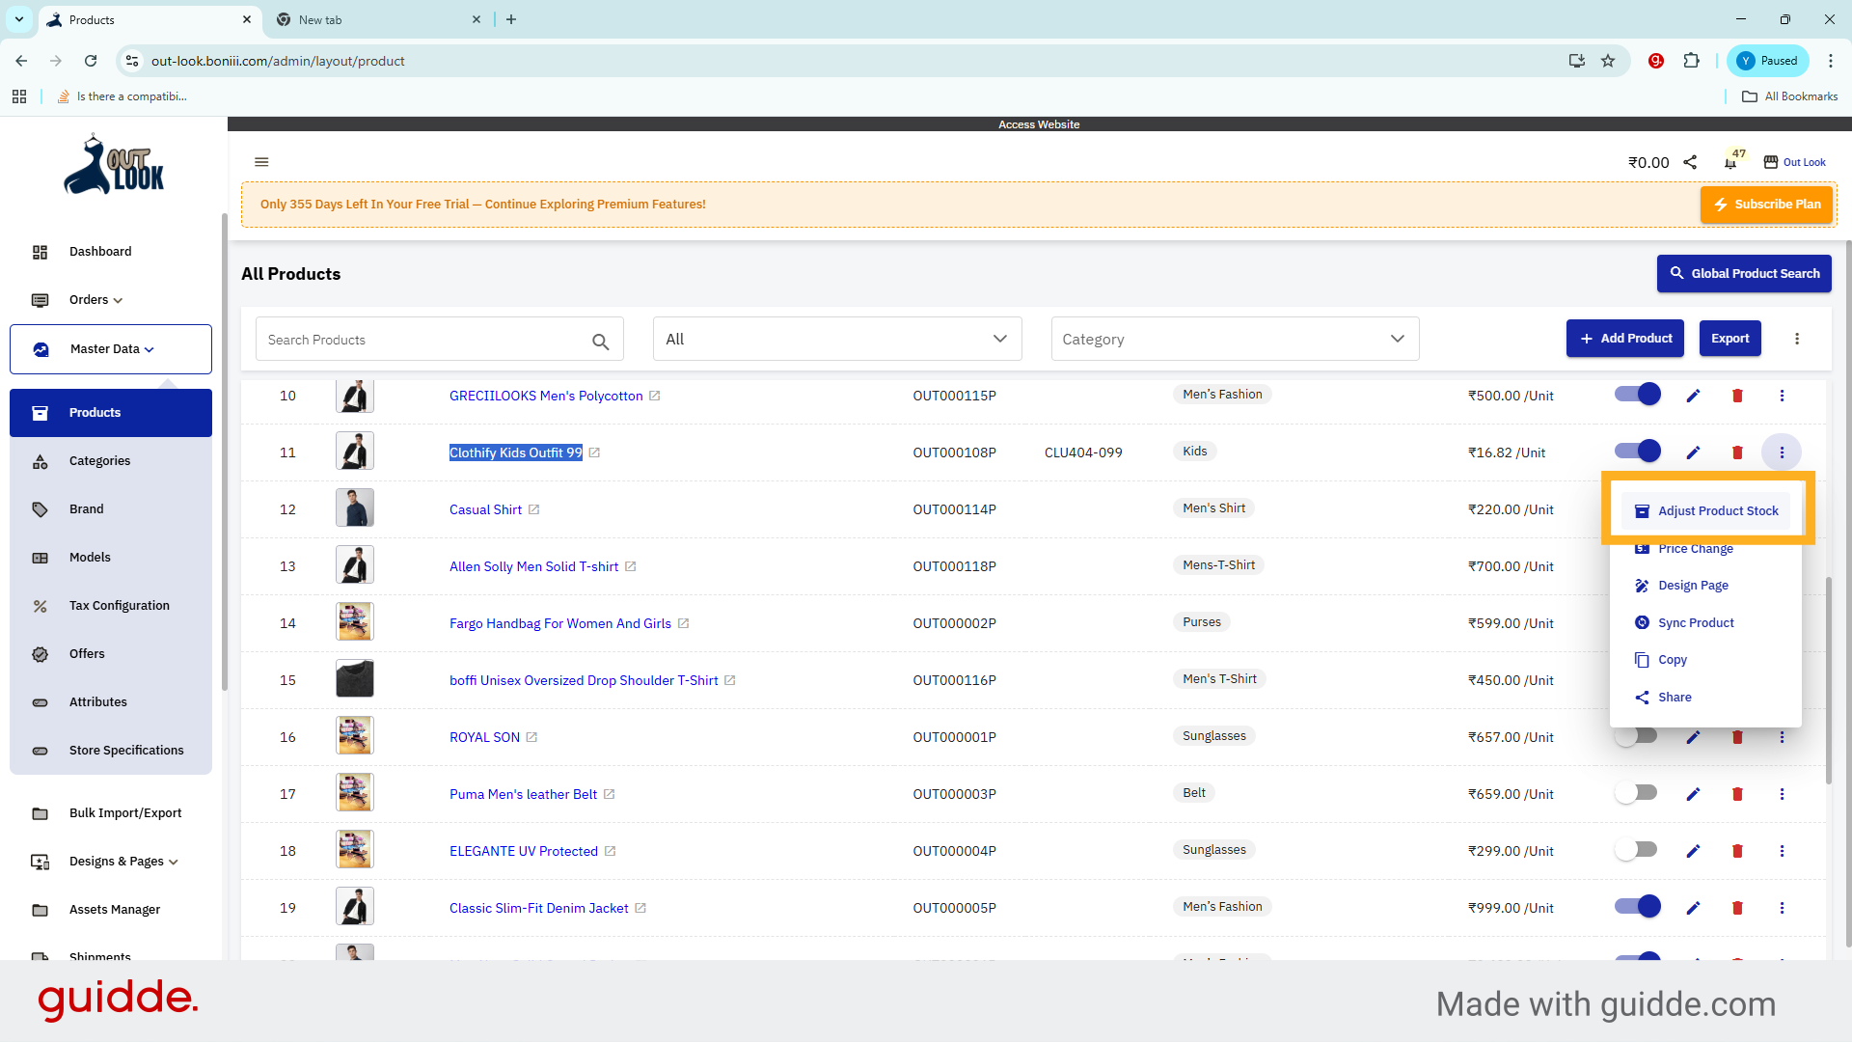1852x1042 pixels.
Task: Open more options for GRECIILOOKS Men's Polycotton
Action: coord(1782,396)
